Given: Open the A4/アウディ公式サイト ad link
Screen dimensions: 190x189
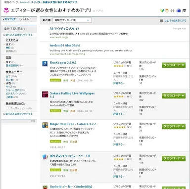Looking at the screenshot, I should pyautogui.click(x=64, y=29).
